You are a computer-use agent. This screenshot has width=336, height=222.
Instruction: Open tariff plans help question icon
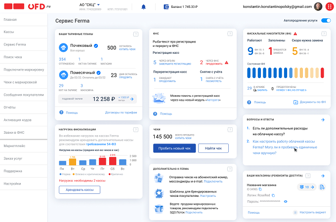click(136, 34)
